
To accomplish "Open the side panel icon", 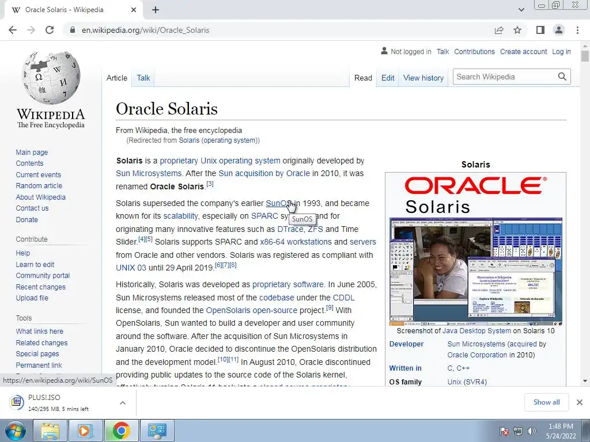I will click(540, 30).
